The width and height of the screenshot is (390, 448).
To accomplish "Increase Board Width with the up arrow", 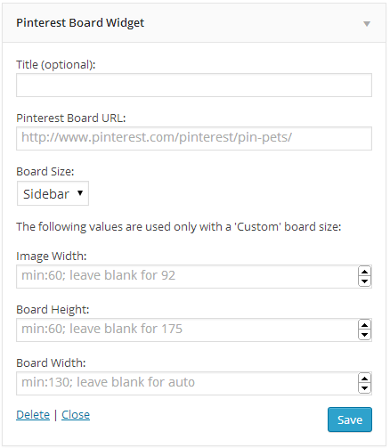I will [364, 379].
